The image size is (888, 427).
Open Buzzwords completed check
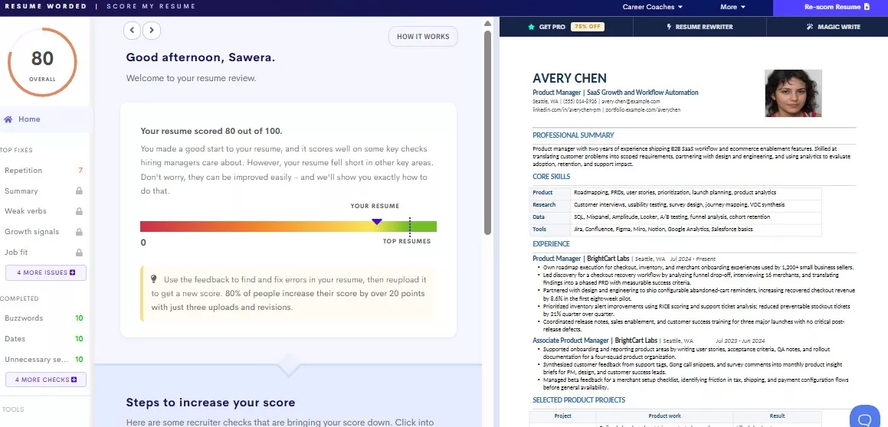click(44, 318)
